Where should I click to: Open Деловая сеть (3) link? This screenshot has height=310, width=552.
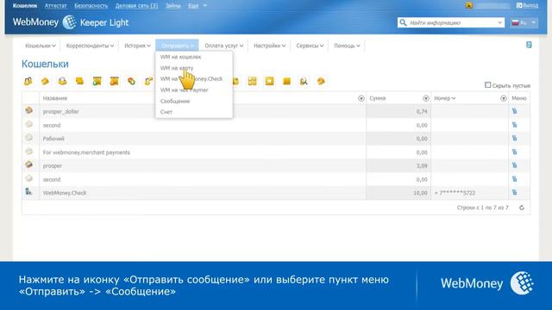point(136,6)
